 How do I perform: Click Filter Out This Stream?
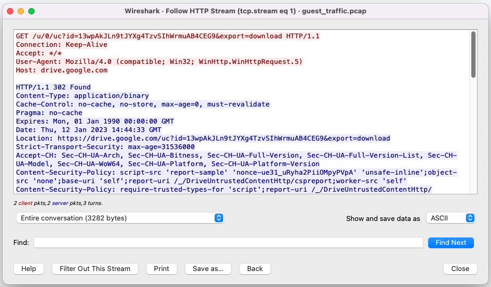coord(95,268)
